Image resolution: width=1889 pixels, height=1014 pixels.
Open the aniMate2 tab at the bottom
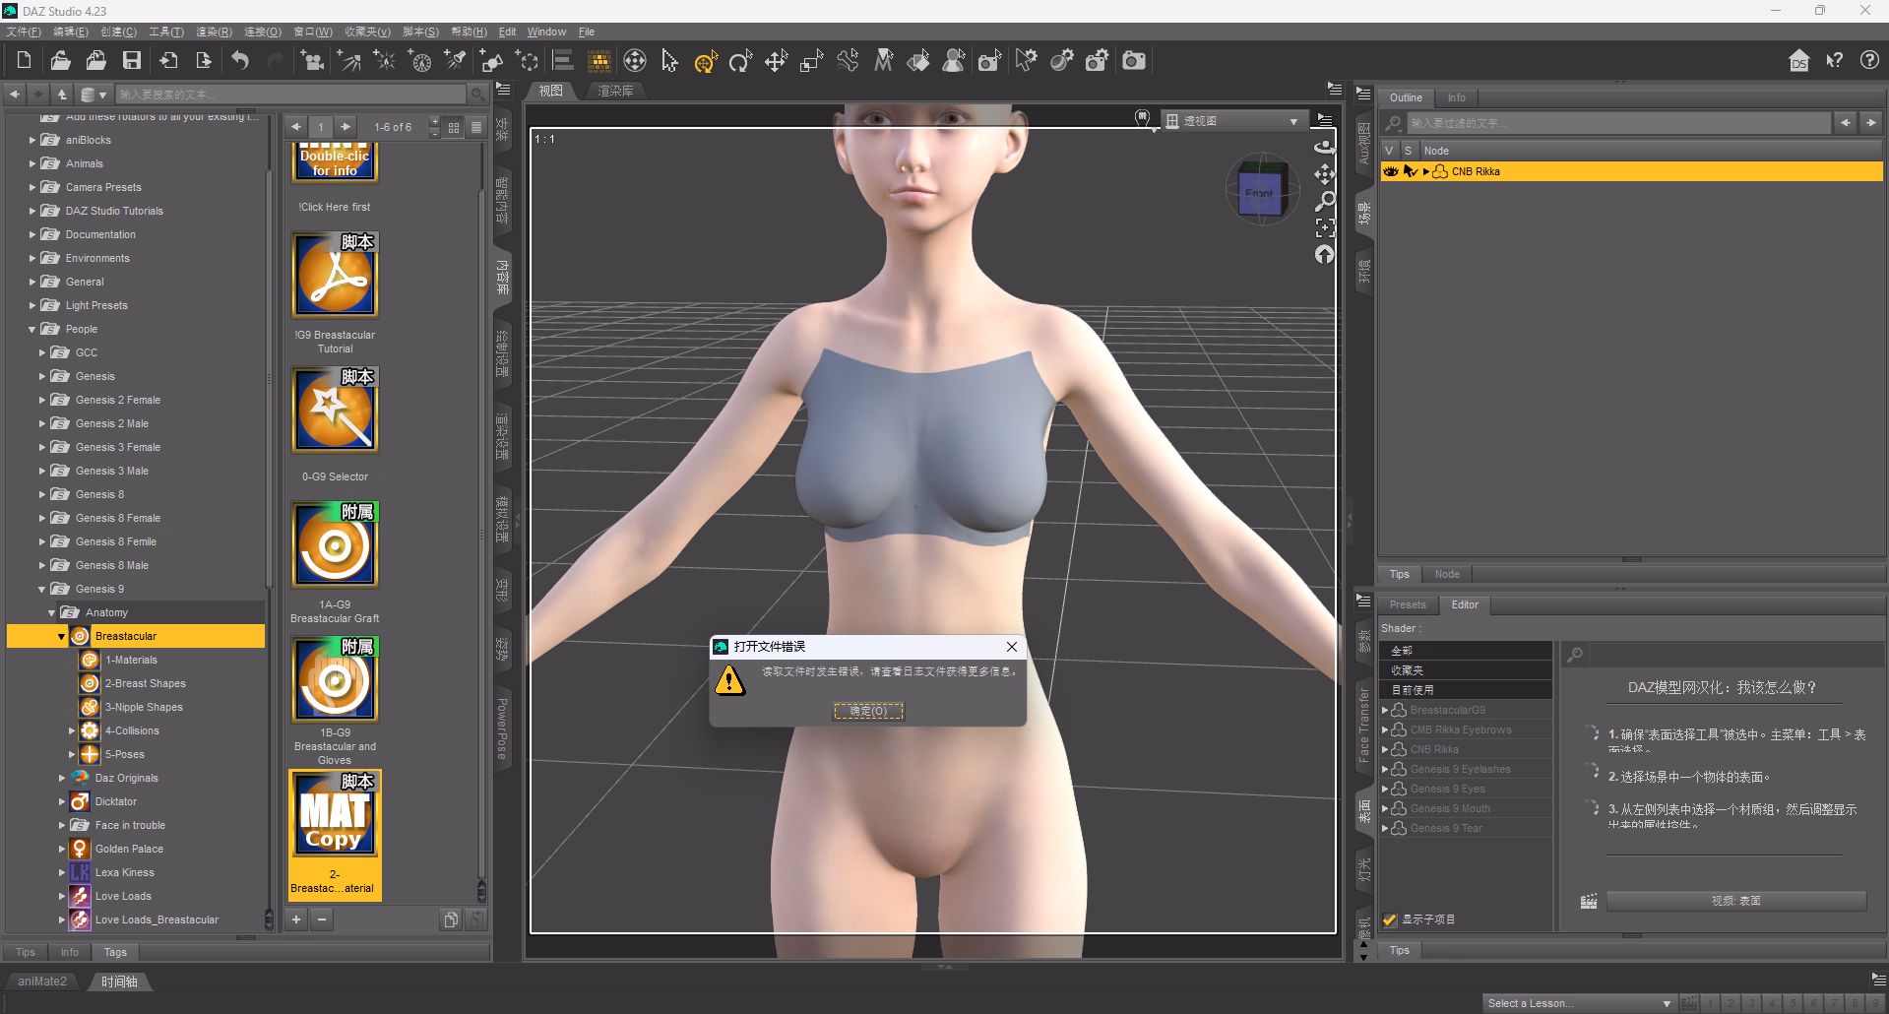(x=42, y=982)
